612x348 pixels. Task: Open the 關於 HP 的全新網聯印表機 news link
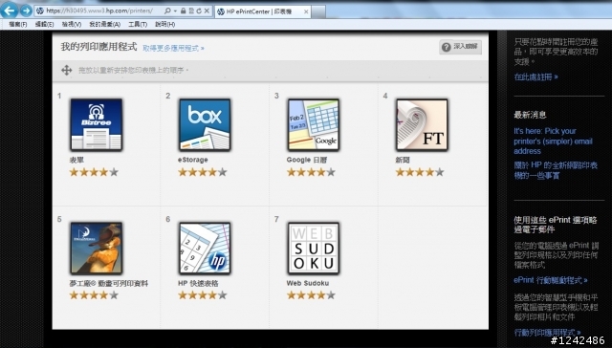coord(556,170)
